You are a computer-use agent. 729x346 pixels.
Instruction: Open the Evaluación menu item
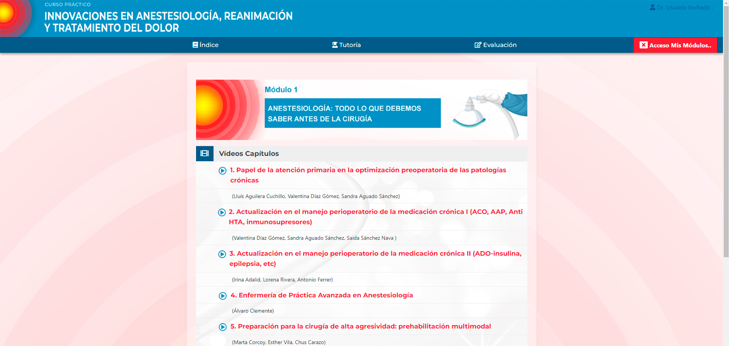496,45
